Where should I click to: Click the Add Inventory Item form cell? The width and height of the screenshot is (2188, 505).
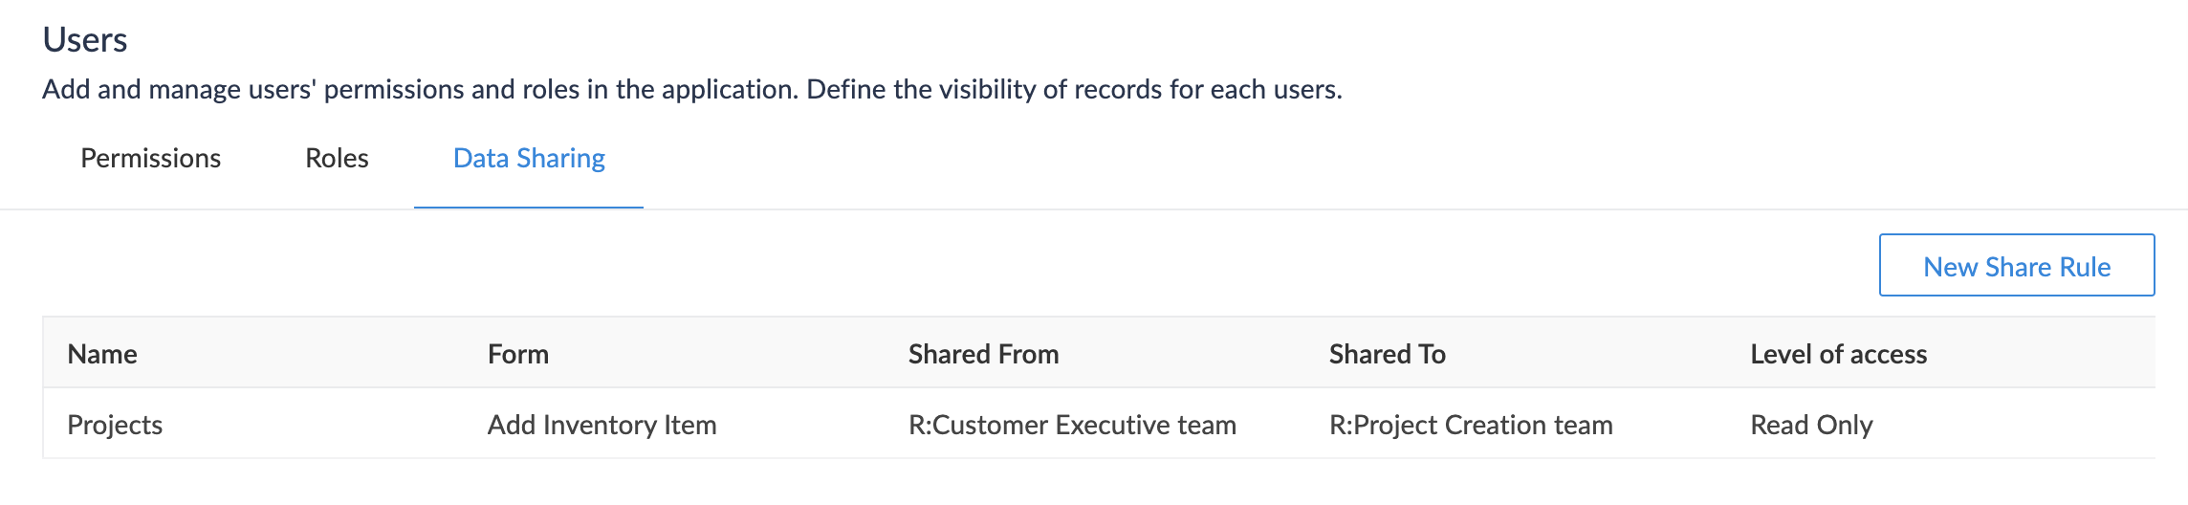[x=602, y=425]
